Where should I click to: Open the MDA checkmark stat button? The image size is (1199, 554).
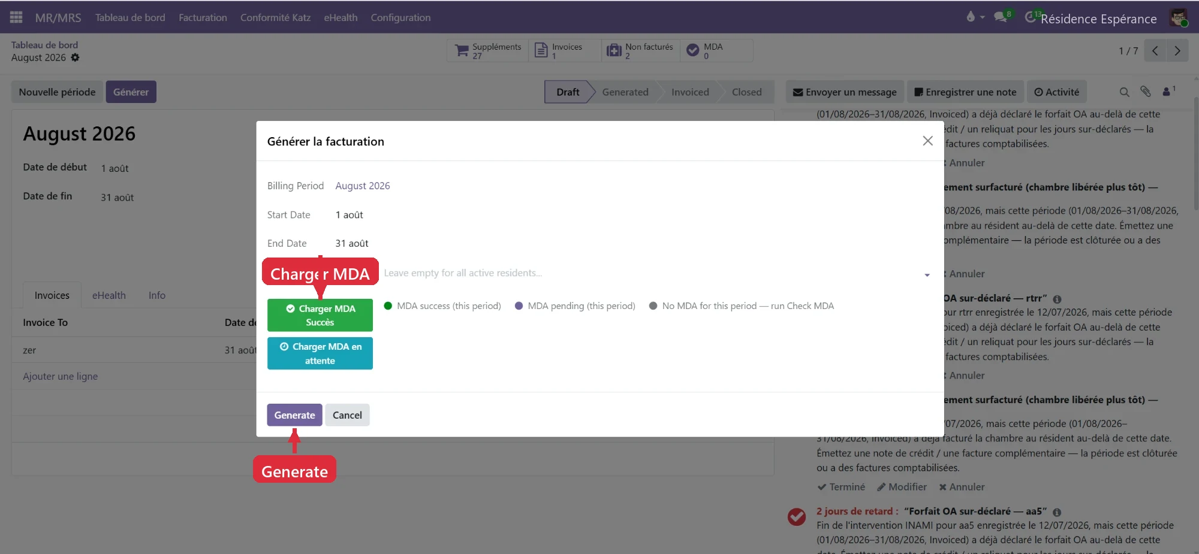[716, 51]
